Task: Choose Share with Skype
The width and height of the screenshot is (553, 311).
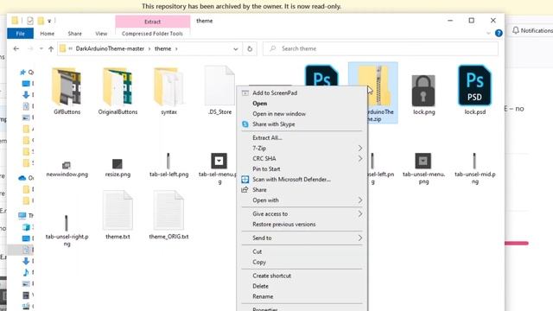Action: (x=302, y=124)
